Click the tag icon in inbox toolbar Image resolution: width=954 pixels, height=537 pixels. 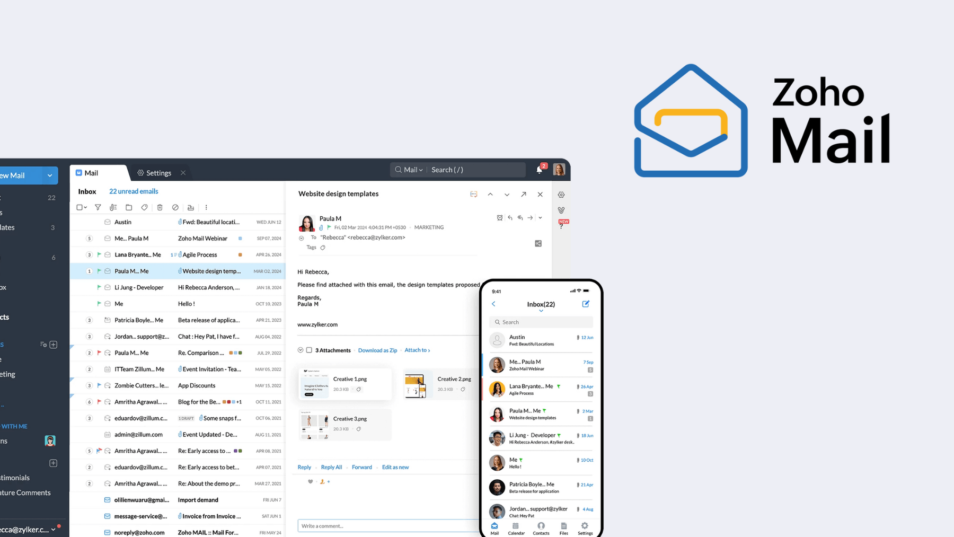pos(144,207)
